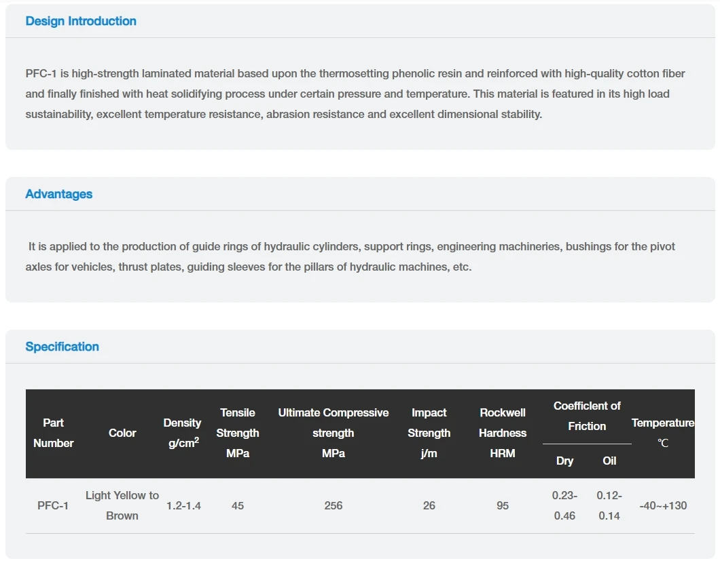Viewport: 720px width, 563px height.
Task: Click the Advantages applications paragraph
Action: (x=352, y=256)
